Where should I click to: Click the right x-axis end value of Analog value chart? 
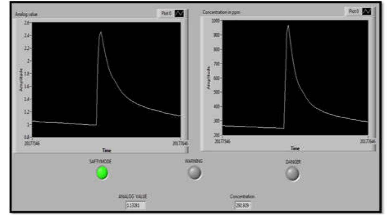coord(180,143)
